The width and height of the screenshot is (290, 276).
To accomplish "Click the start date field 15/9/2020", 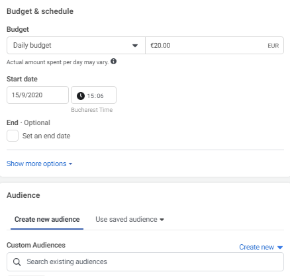I will pos(38,95).
